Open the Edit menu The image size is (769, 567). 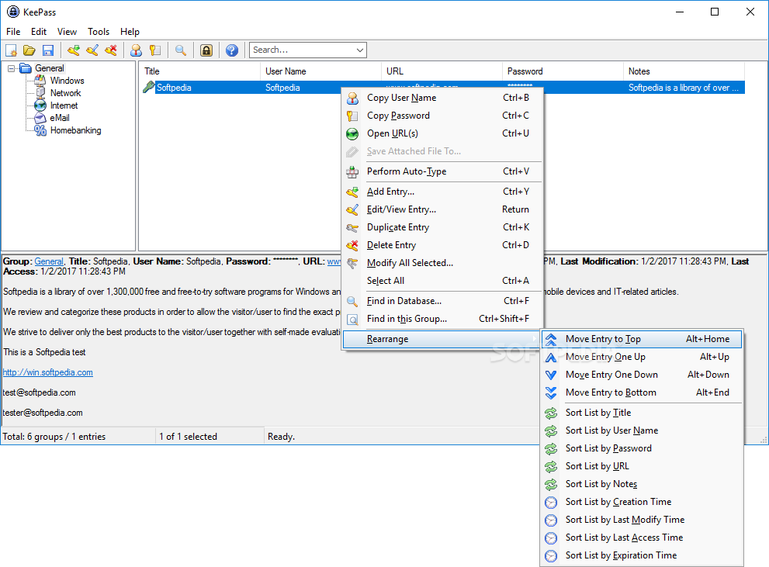(39, 31)
